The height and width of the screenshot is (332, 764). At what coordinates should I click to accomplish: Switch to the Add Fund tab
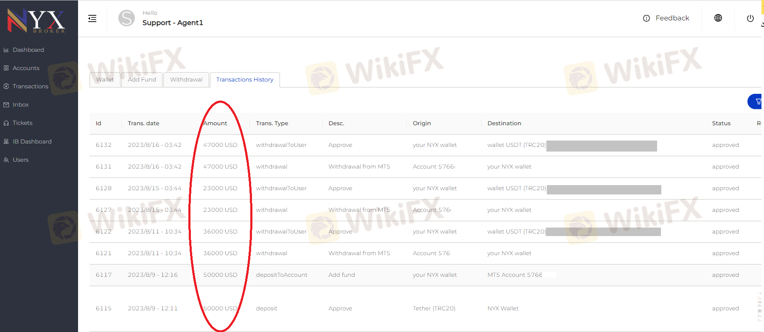tap(142, 79)
